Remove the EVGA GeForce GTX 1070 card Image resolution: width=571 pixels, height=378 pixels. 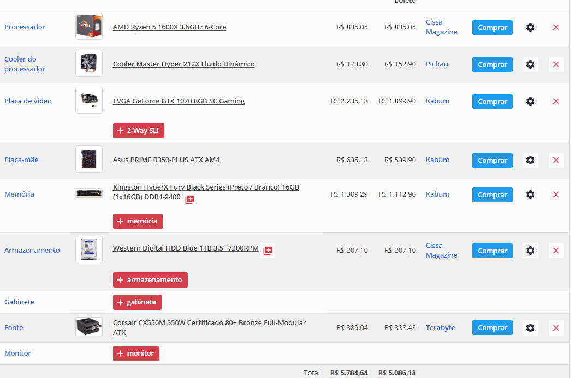tap(556, 101)
